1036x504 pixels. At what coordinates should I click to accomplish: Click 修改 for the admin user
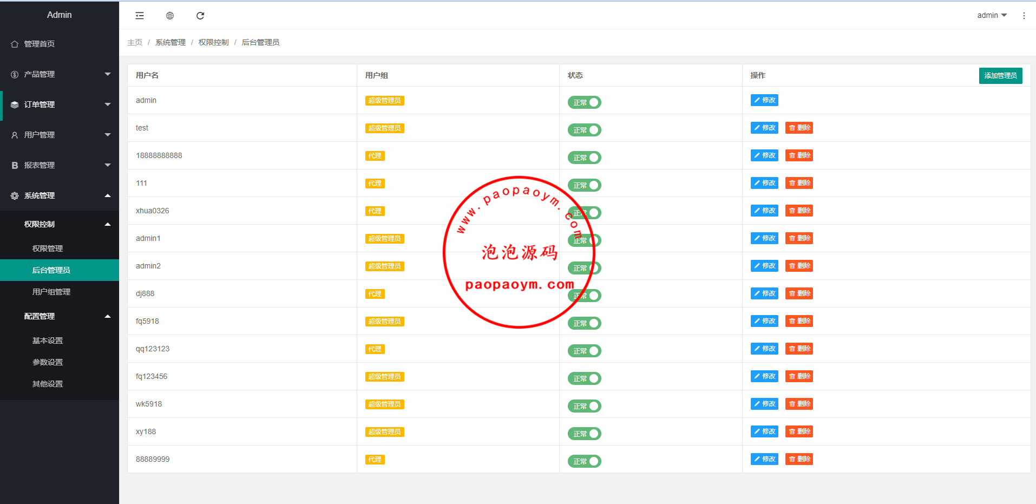[764, 100]
